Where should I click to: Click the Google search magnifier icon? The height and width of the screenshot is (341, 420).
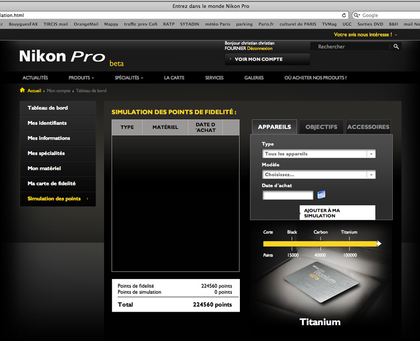pos(356,15)
